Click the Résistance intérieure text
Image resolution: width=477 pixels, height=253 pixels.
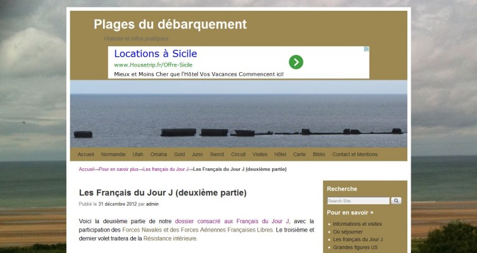click(170, 238)
